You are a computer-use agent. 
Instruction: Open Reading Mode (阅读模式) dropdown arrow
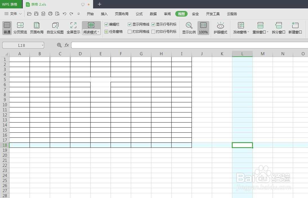click(98, 32)
